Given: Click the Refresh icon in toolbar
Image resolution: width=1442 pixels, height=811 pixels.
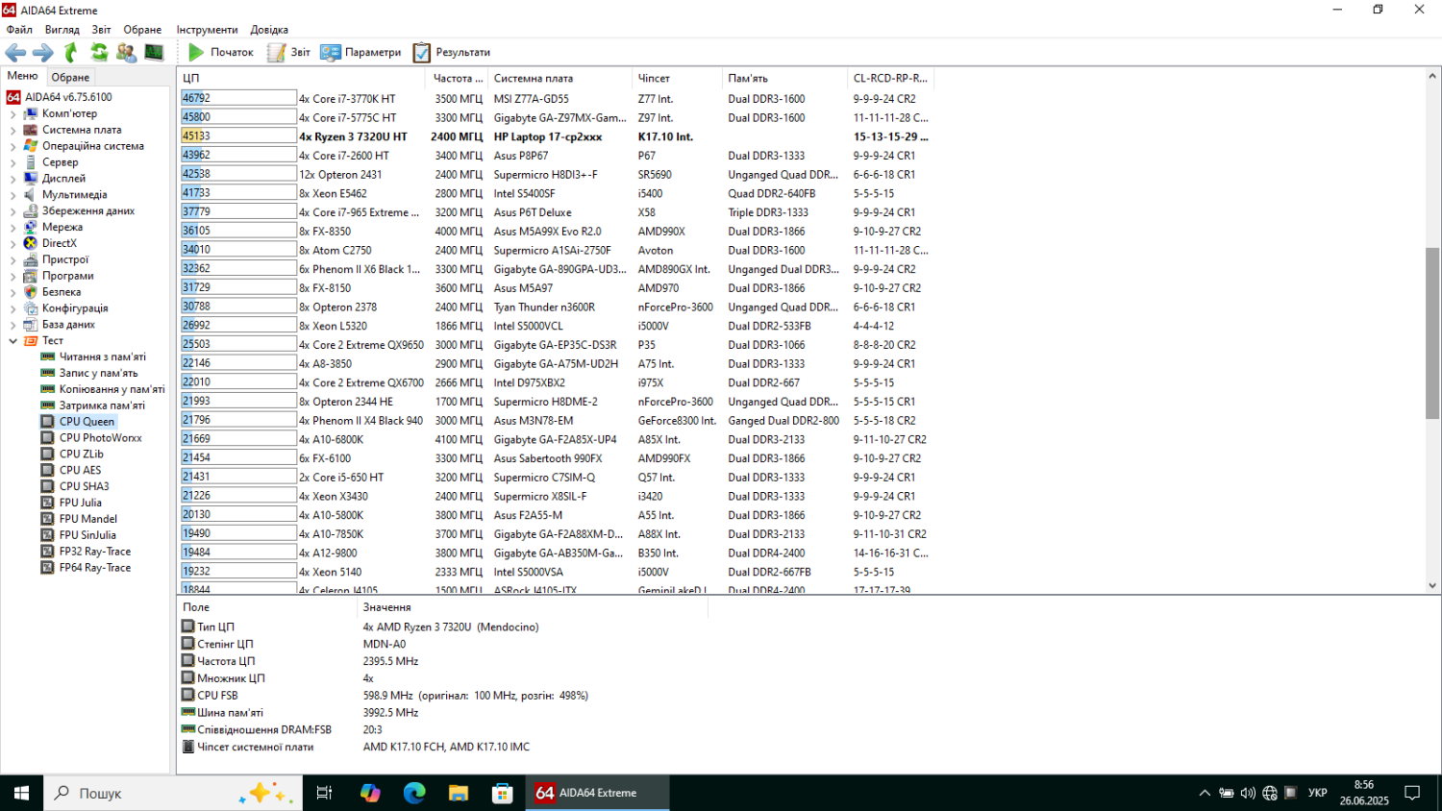Looking at the screenshot, I should 99,53.
